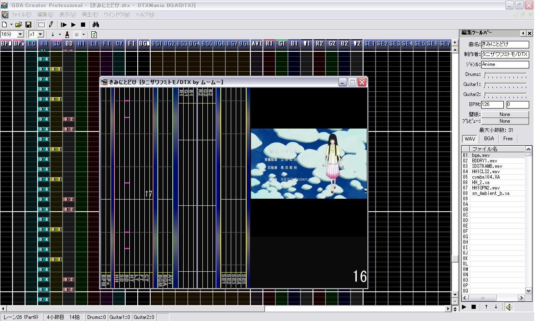Select SDSTKAMB.wav in the file list
Image resolution: width=535 pixels, height=321 pixels.
(x=493, y=166)
